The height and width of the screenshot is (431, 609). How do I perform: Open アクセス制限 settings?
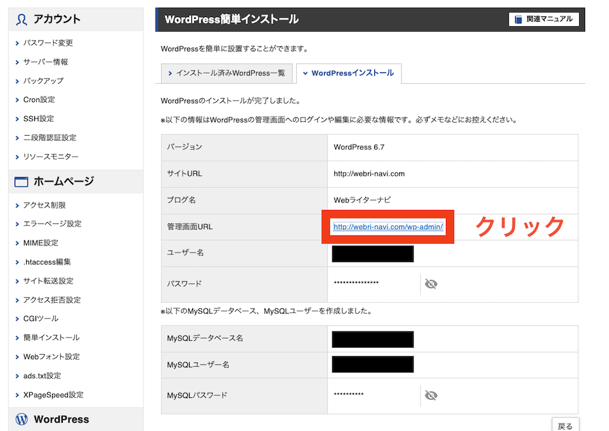click(x=44, y=205)
